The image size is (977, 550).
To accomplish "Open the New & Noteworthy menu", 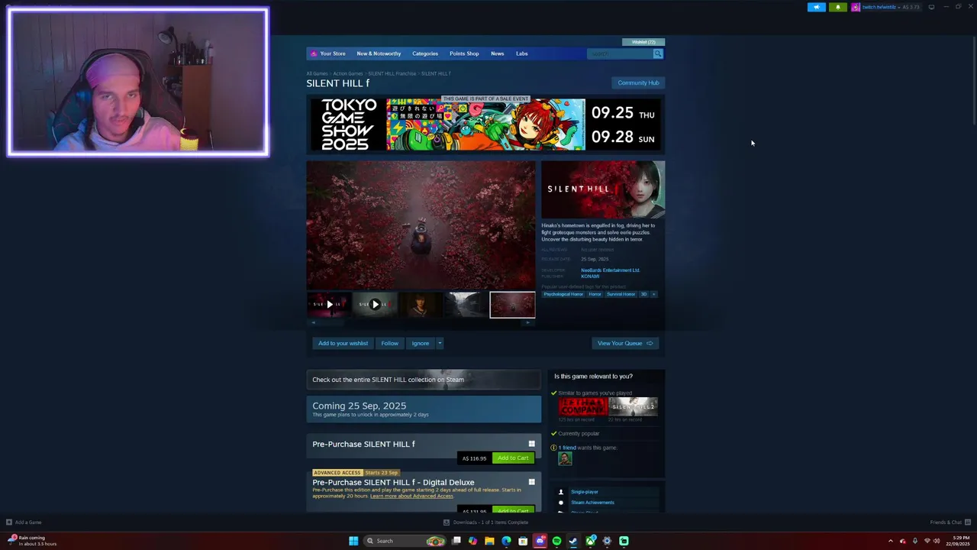I will click(379, 53).
